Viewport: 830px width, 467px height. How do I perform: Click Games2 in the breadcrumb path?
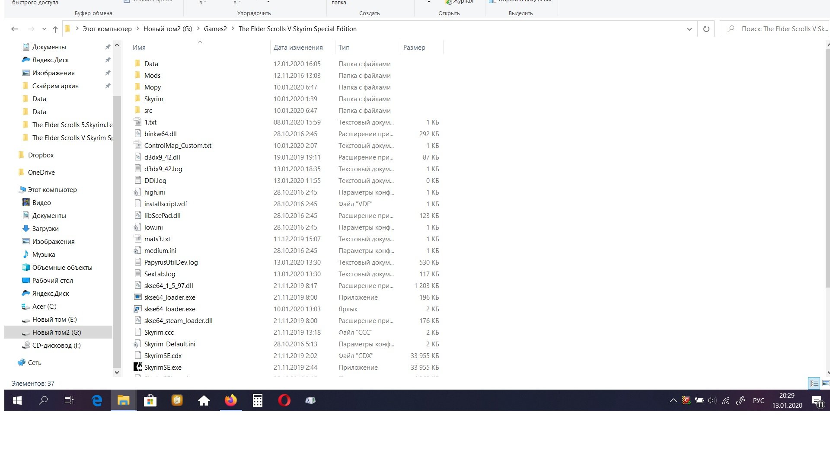pos(215,29)
